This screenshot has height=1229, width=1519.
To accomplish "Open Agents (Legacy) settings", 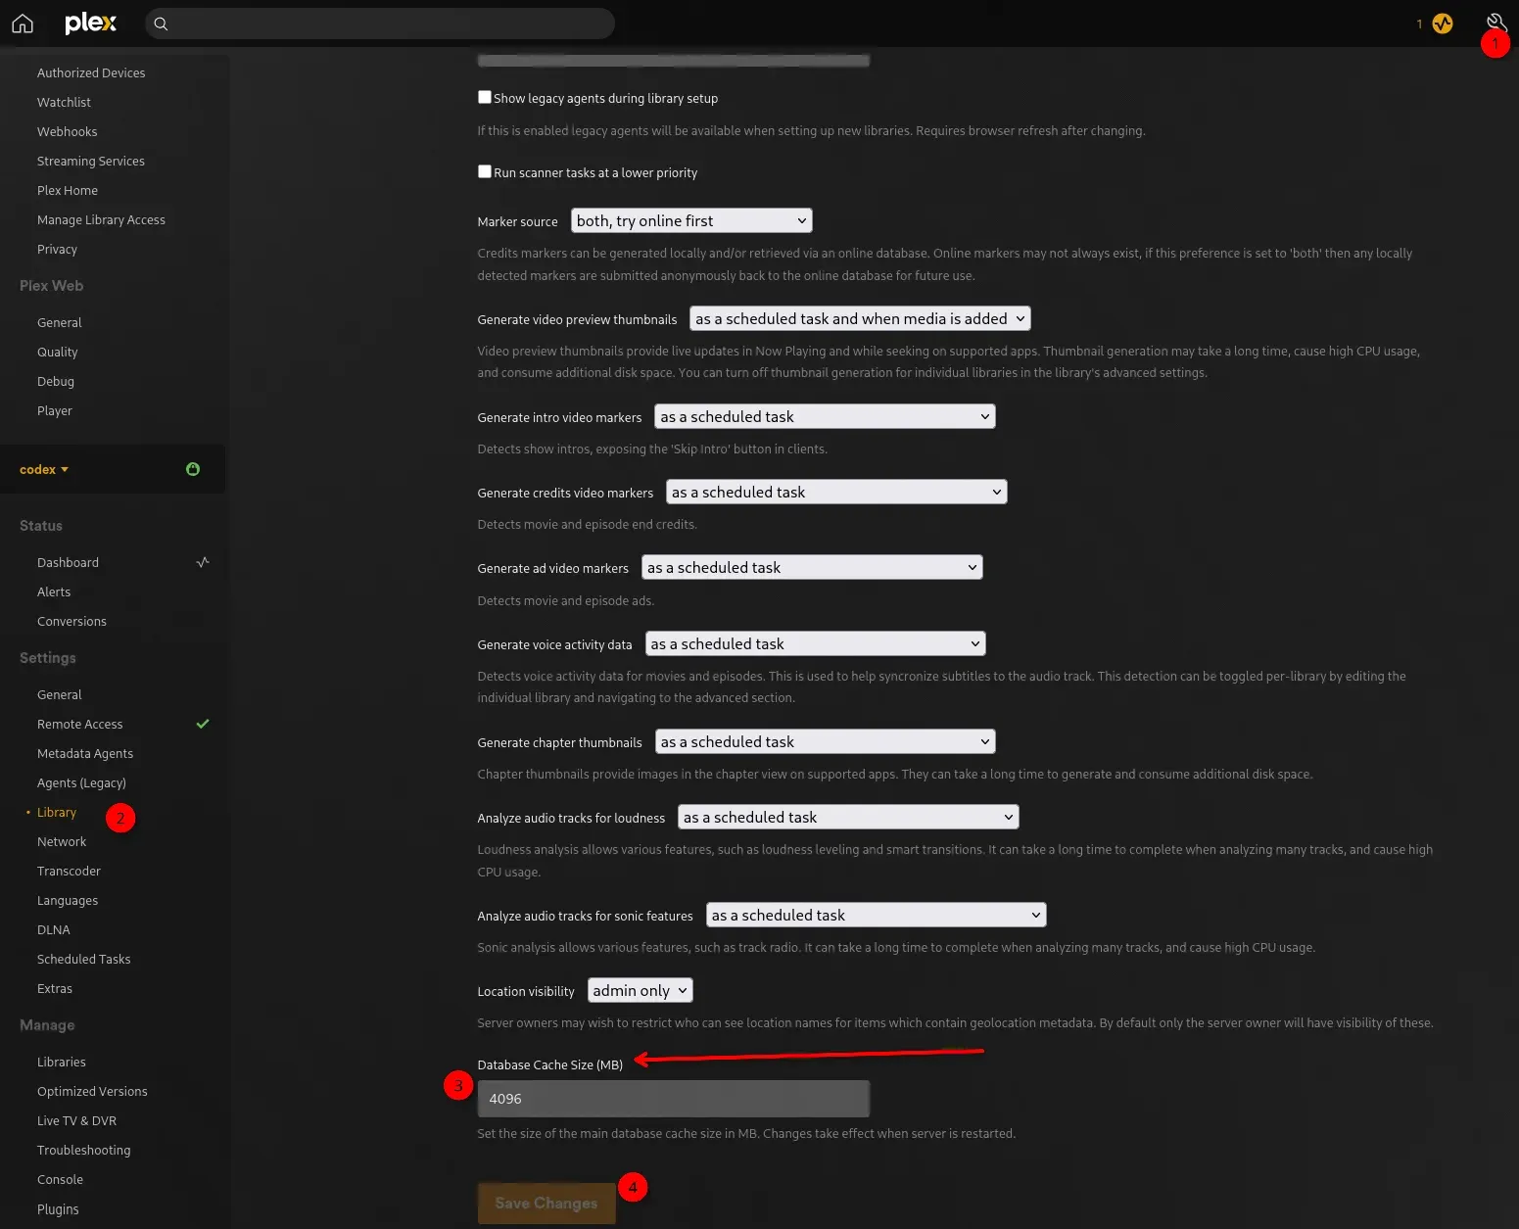I will [x=81, y=782].
